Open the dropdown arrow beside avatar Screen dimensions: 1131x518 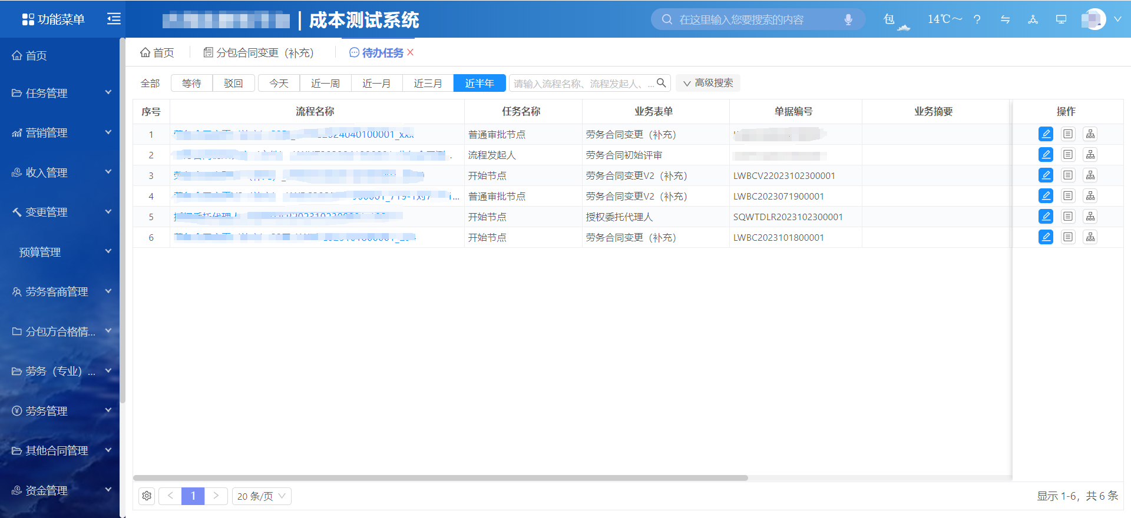point(1117,19)
